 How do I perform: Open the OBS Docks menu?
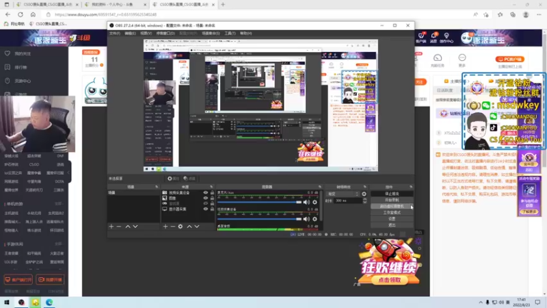165,33
